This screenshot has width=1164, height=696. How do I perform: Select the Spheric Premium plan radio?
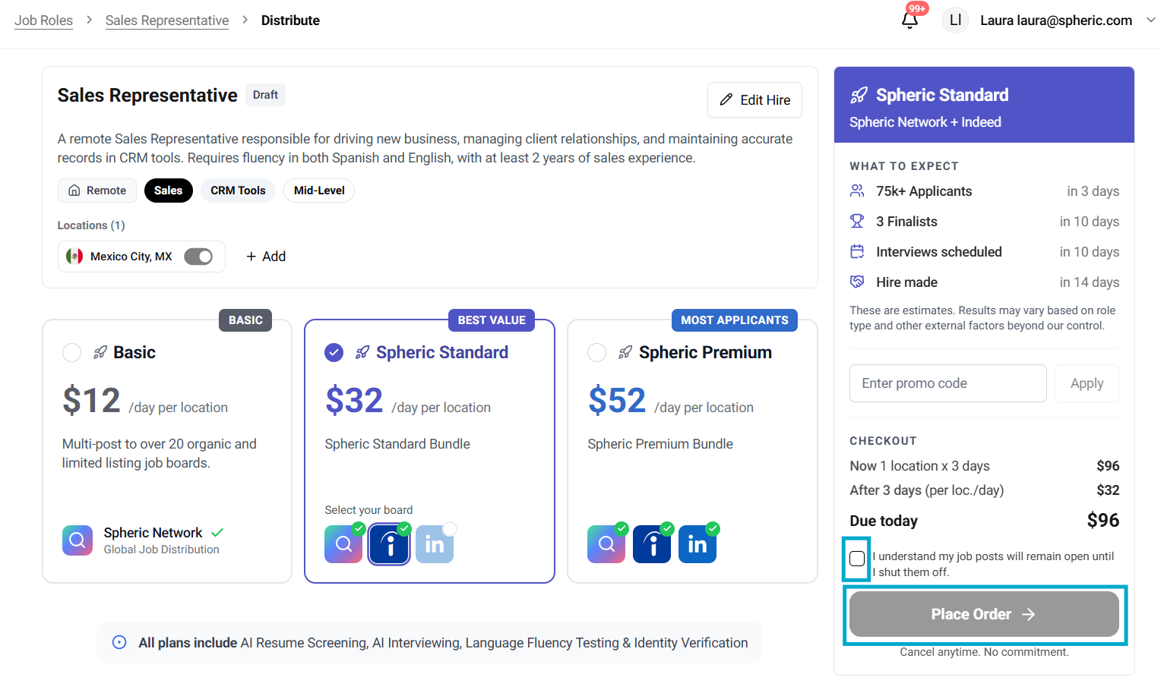(597, 353)
